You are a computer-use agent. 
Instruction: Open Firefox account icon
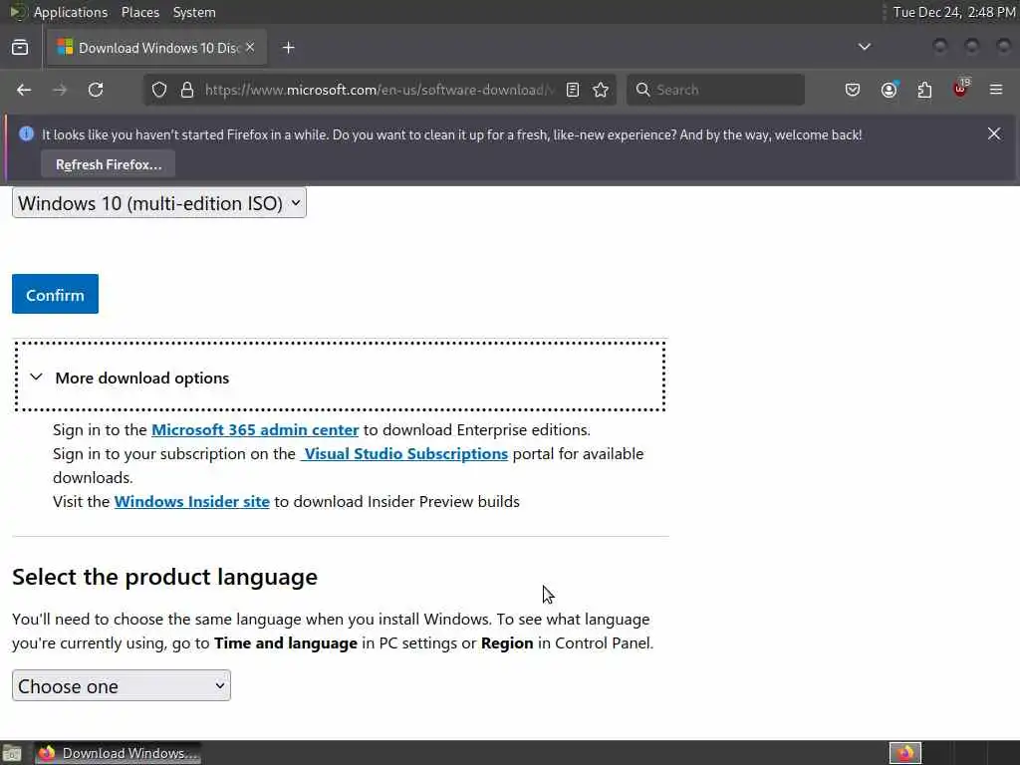click(x=889, y=90)
